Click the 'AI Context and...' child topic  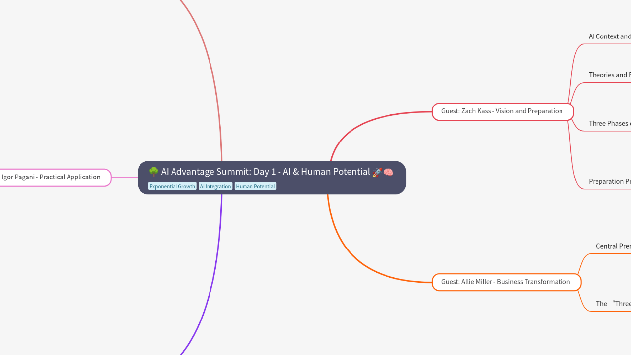click(x=609, y=36)
